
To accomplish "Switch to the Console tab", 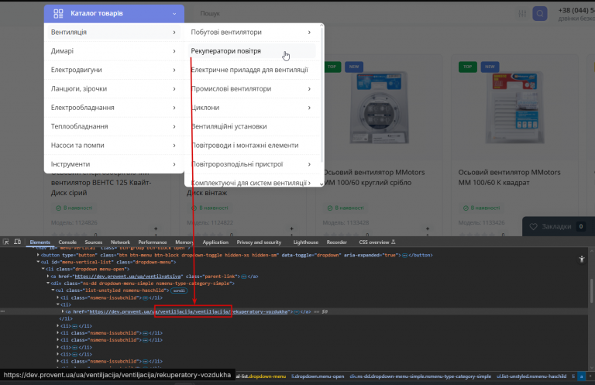I will coord(67,242).
